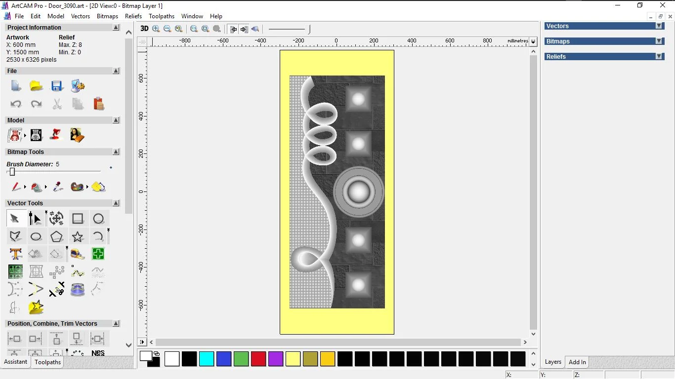Pick the bitmap Paint brush tool

16,187
